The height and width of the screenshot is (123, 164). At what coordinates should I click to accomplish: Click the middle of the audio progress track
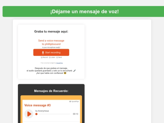[x=53, y=114]
